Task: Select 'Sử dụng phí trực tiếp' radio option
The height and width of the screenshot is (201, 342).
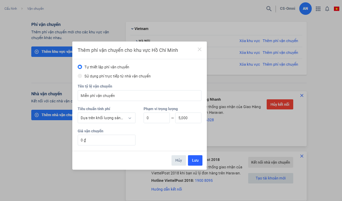Action: [x=80, y=76]
